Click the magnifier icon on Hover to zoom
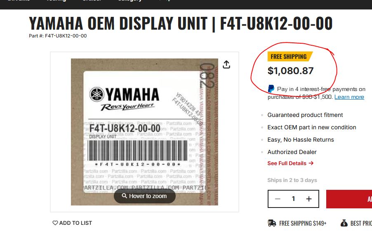 point(124,196)
